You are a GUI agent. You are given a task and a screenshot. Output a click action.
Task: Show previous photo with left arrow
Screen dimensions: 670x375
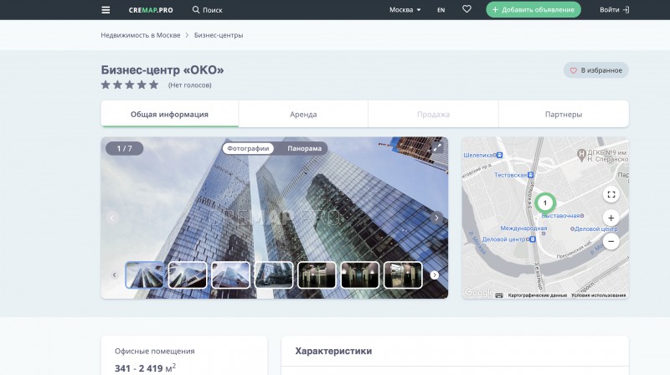112,218
